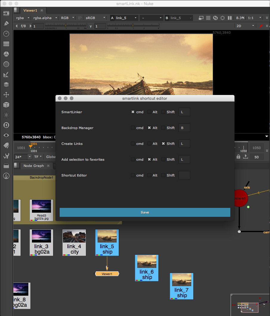Open the rgba channel dropdown
Screen dimensions: 270x316
[23, 18]
